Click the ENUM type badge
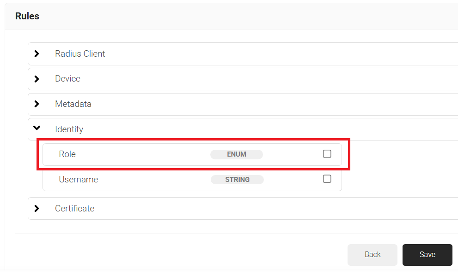Viewport: 458px width, 275px height. point(237,154)
